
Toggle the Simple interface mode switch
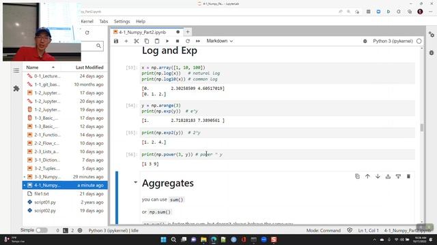[42, 230]
